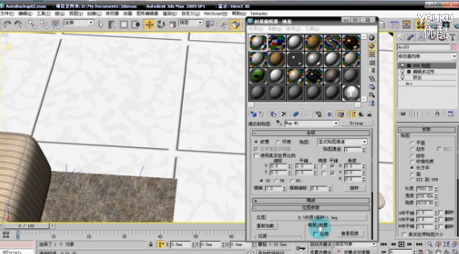This screenshot has width=459, height=254.
Task: Click the Configure Modifier Sets icon
Action: [450, 114]
